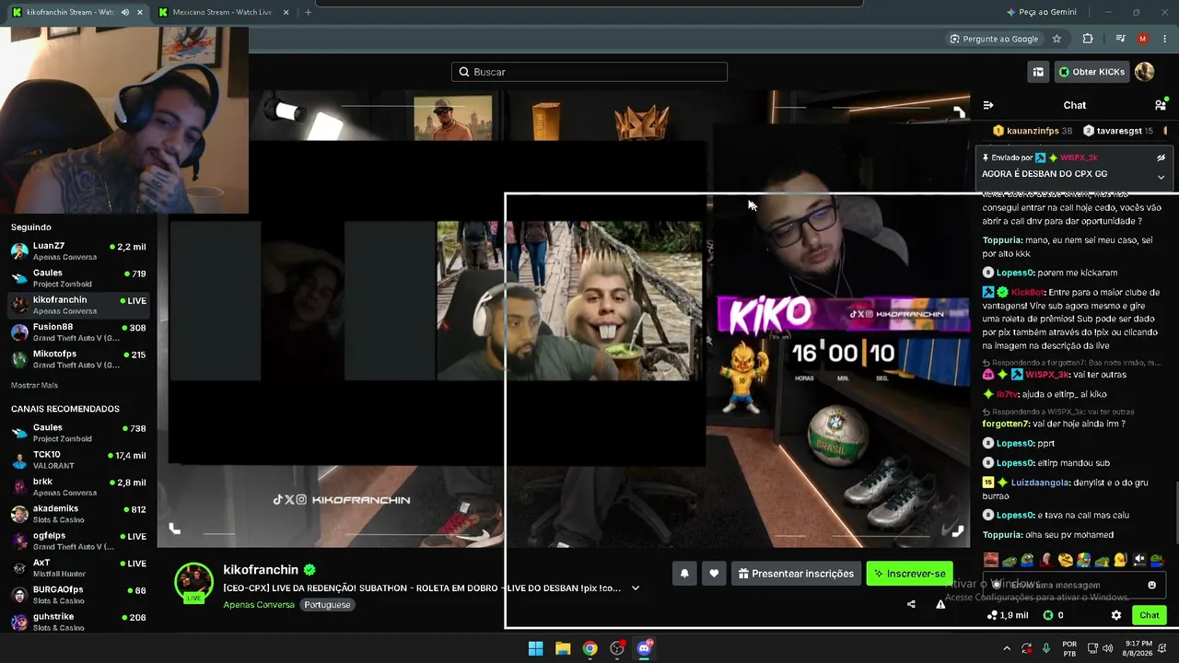Open TCK10 VALORANT channel
Viewport: 1179px width, 663px height.
[78, 459]
